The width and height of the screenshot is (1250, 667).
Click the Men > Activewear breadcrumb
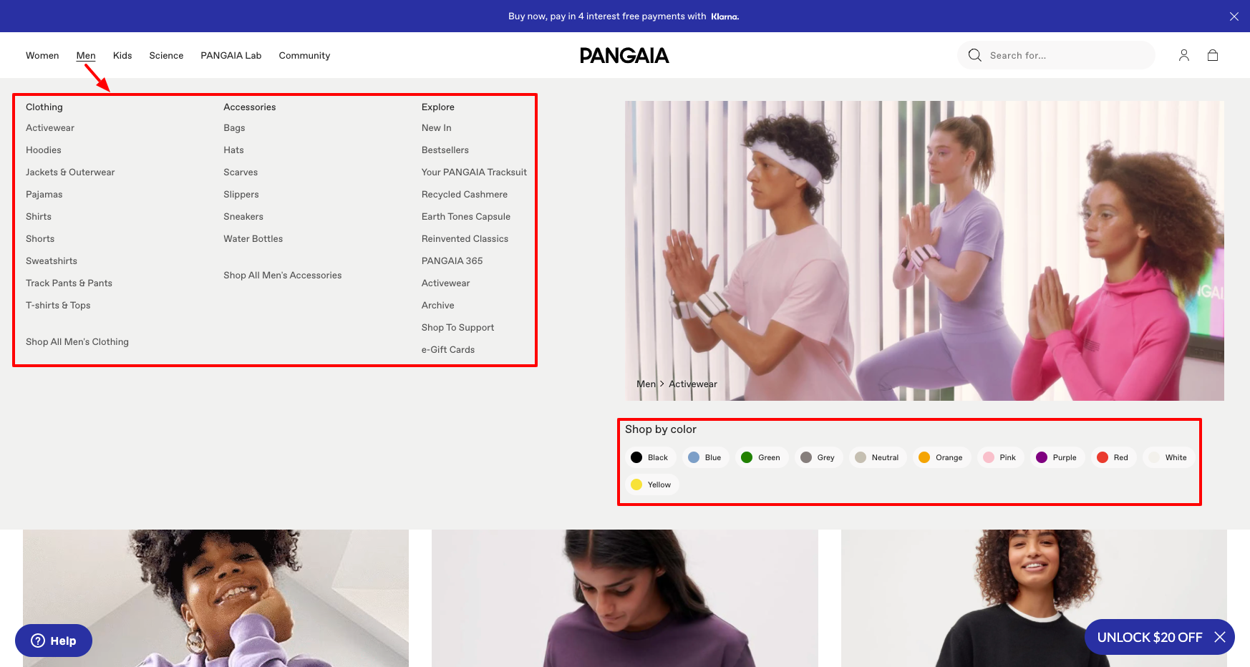(676, 384)
